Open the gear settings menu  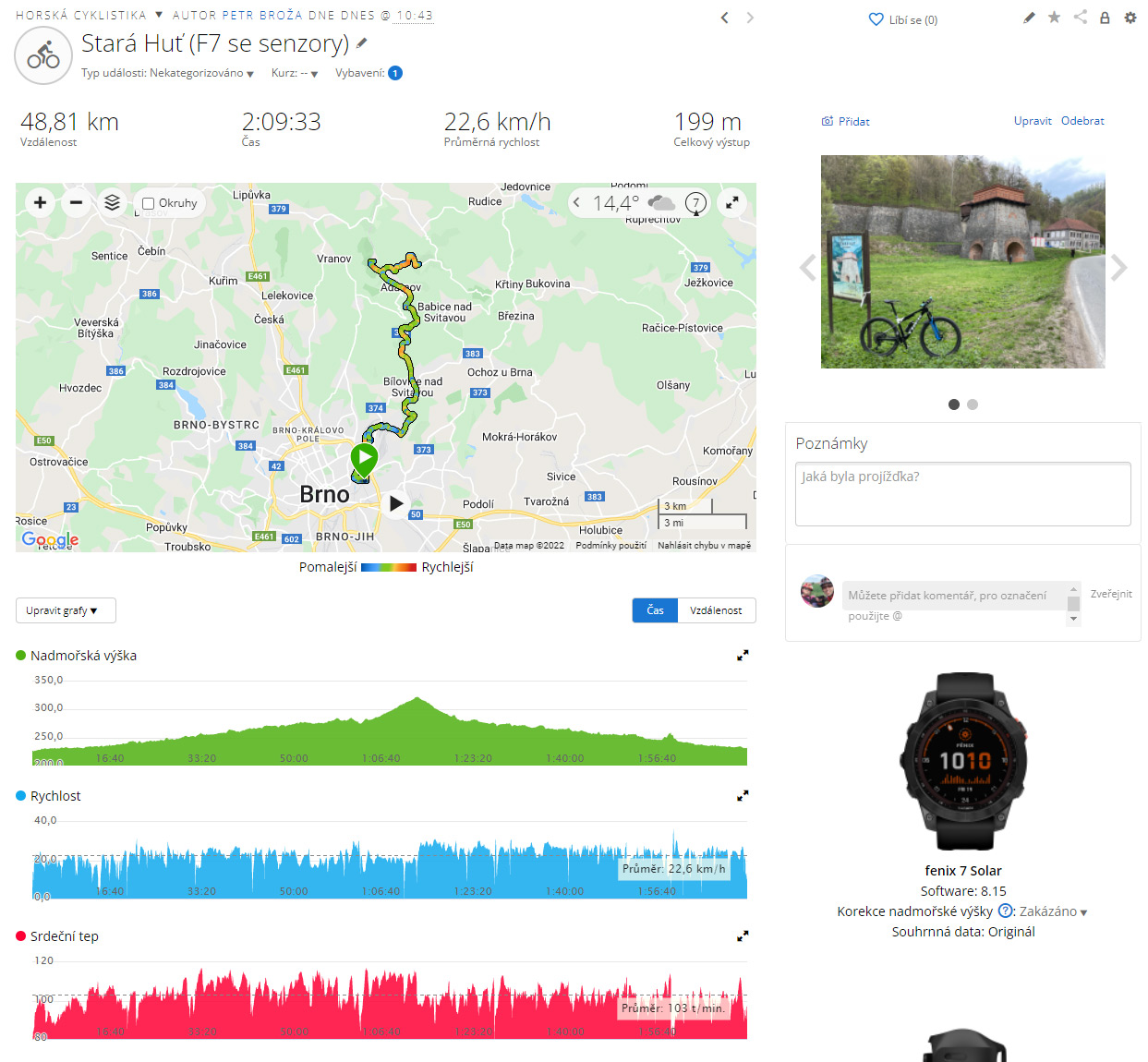[1130, 18]
